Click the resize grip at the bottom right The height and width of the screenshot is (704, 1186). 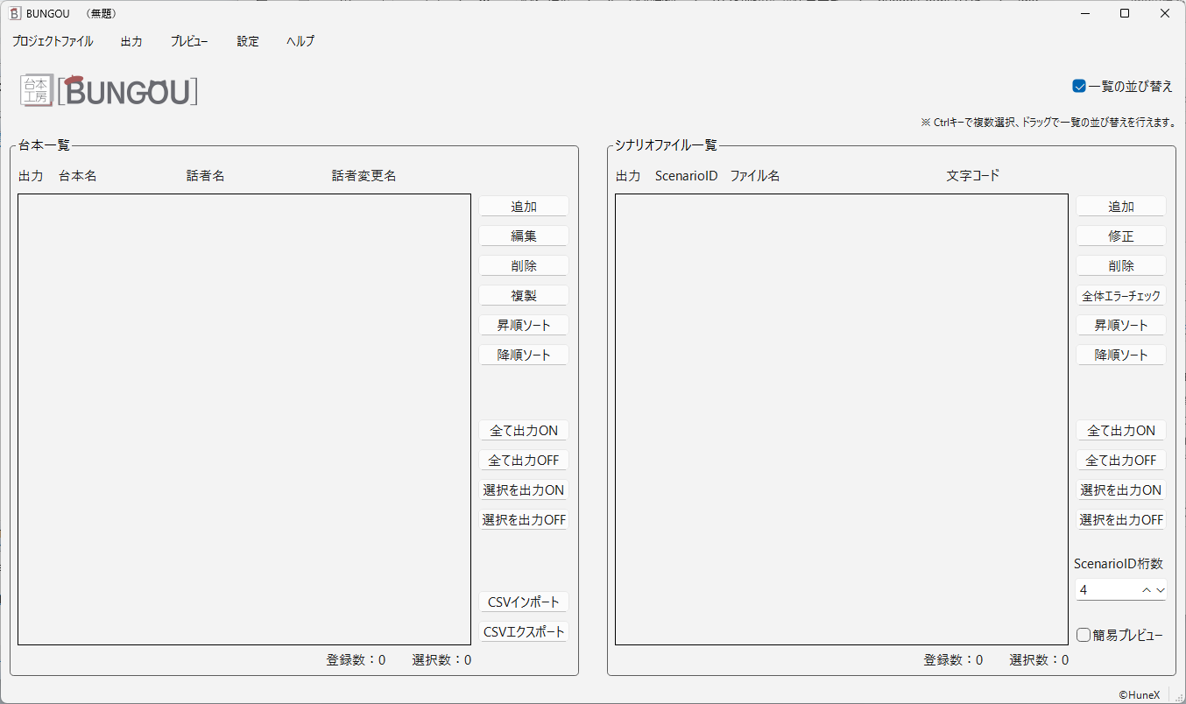click(1179, 698)
